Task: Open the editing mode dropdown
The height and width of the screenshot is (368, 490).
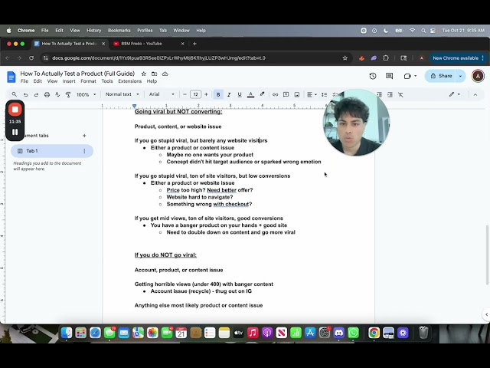Action: click(455, 94)
